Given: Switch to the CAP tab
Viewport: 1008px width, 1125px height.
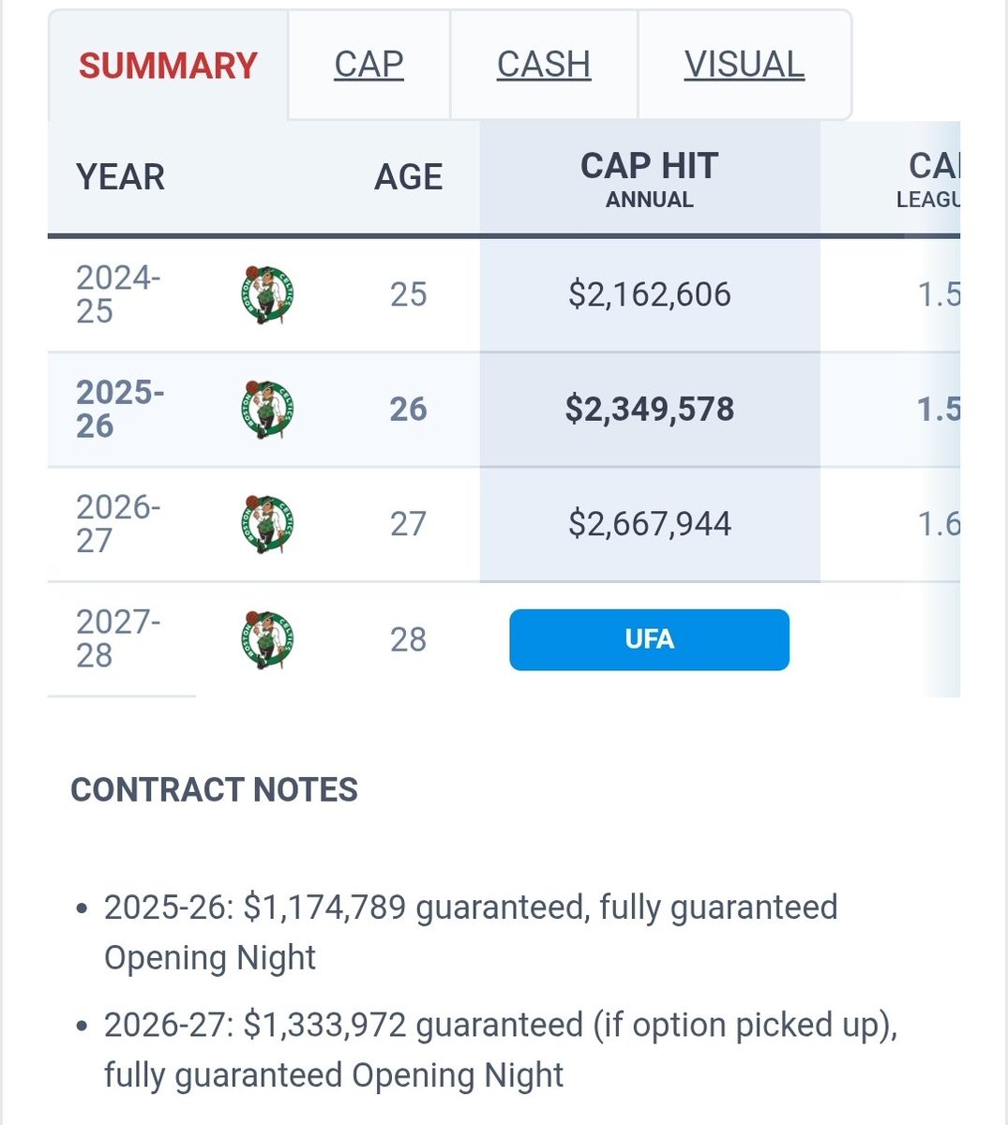Looking at the screenshot, I should (369, 65).
